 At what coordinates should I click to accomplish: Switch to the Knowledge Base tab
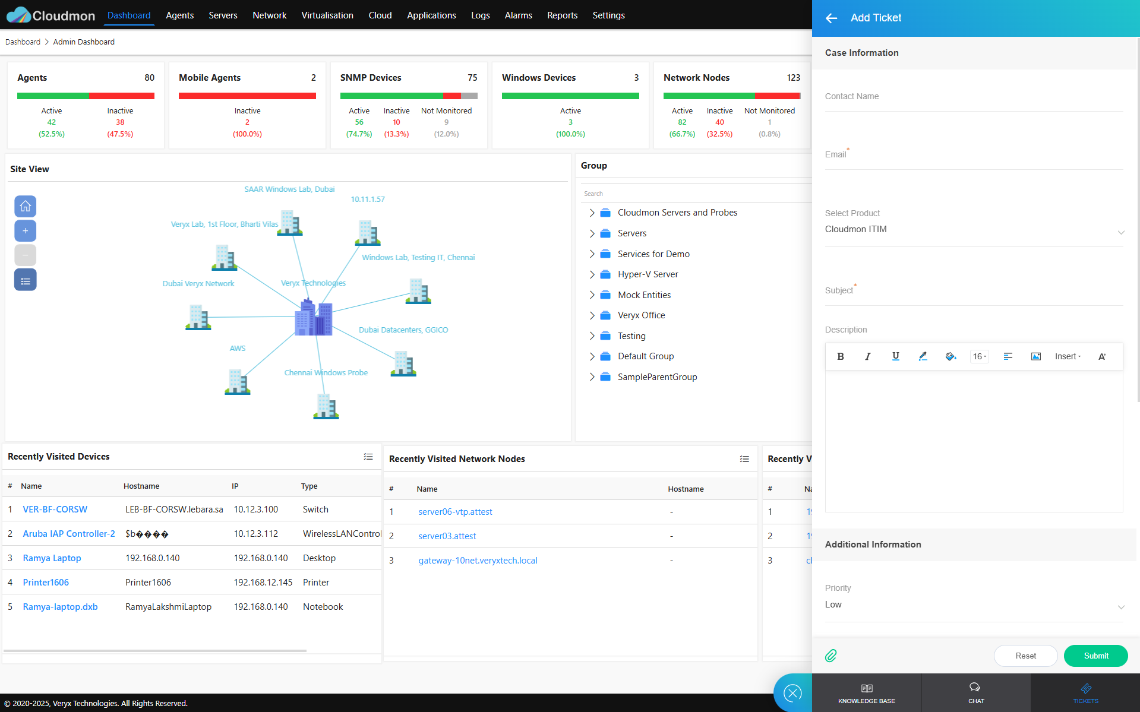coord(867,693)
